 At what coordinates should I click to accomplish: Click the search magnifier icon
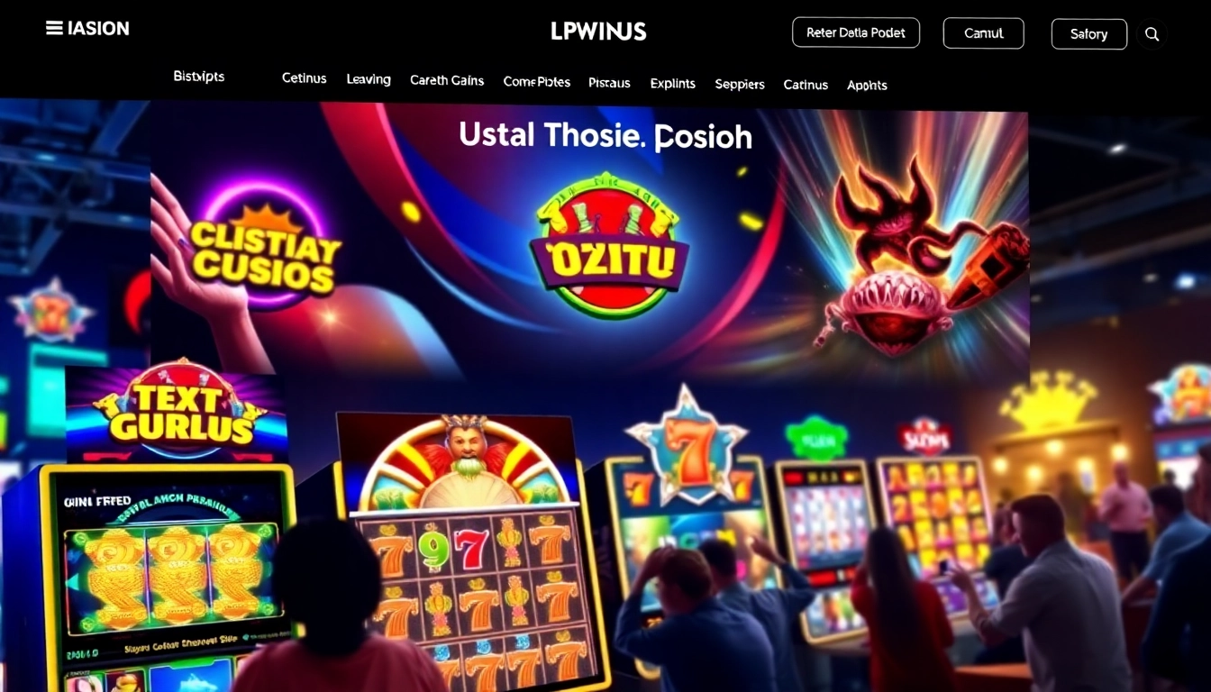(x=1152, y=34)
